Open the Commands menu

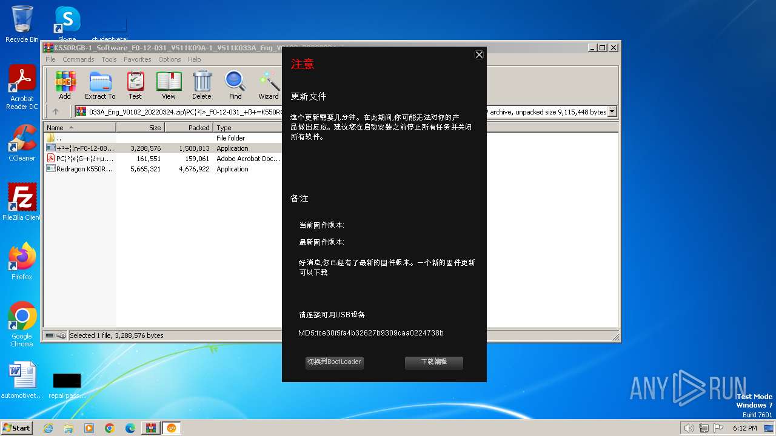(x=78, y=59)
